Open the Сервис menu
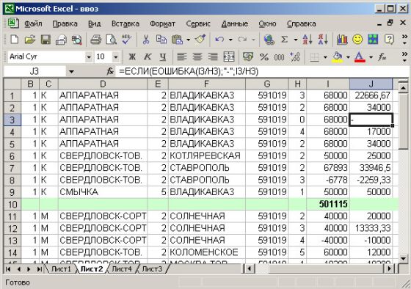The height and width of the screenshot is (289, 411). pos(198,23)
